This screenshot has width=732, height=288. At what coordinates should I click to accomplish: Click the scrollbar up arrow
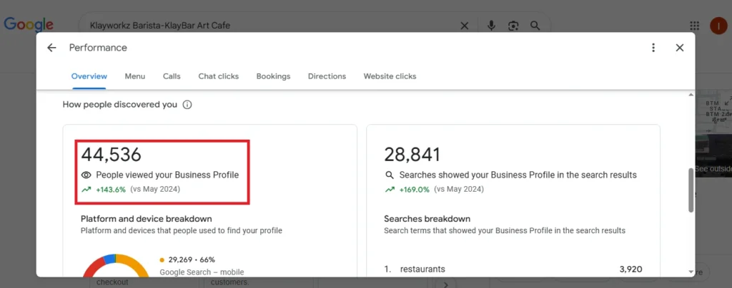pyautogui.click(x=691, y=95)
